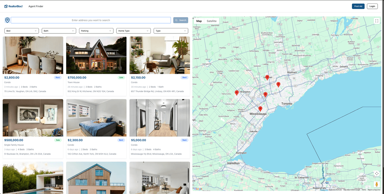Screen dimensions: 384x194
Task: Click the map marker near Brampton
Action: point(237,93)
